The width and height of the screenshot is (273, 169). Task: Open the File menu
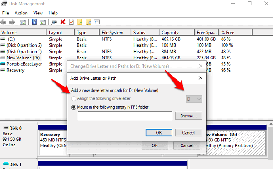[5, 13]
